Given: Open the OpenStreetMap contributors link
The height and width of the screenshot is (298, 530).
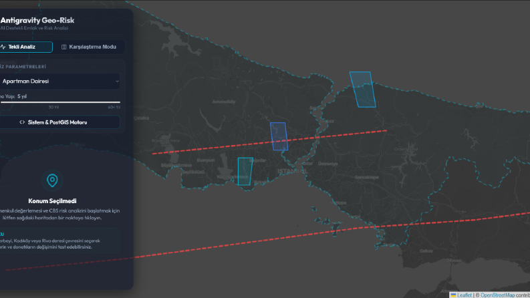Looking at the screenshot, I should pyautogui.click(x=497, y=295).
